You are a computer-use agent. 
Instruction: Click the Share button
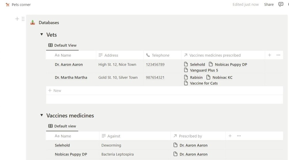269,4
